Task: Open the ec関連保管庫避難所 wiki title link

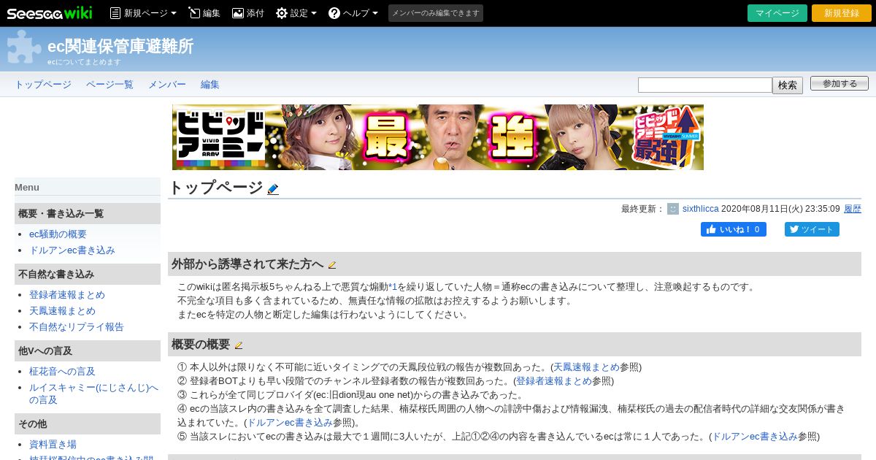Action: click(120, 46)
